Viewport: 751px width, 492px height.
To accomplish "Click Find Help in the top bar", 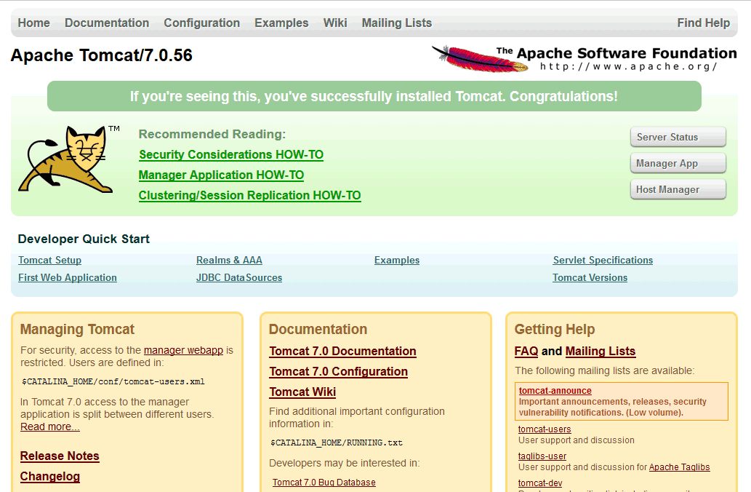I will pyautogui.click(x=704, y=23).
